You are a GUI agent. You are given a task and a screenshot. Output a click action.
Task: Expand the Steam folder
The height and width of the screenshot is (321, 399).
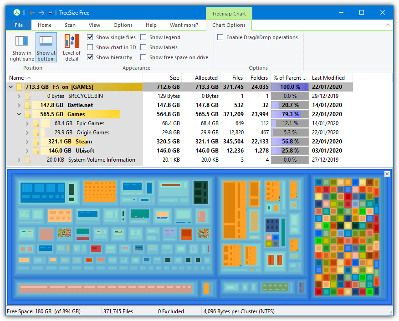coord(26,141)
